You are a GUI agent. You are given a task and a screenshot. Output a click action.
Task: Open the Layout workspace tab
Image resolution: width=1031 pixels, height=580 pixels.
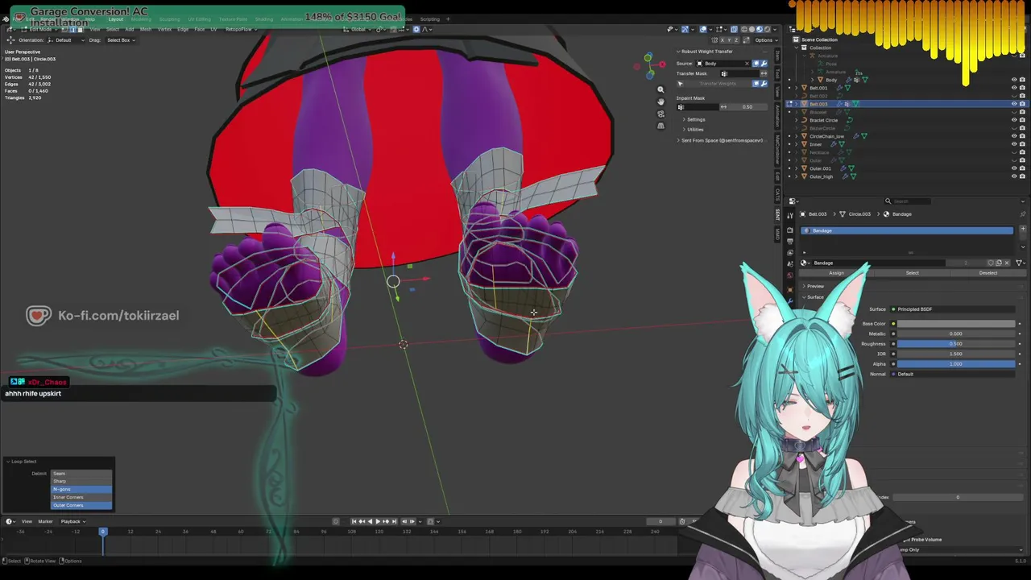[x=116, y=19]
